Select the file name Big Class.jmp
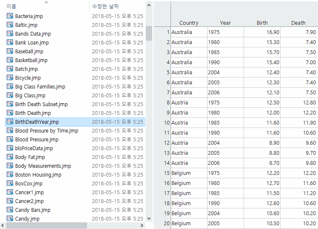The height and width of the screenshot is (229, 318). (30, 95)
